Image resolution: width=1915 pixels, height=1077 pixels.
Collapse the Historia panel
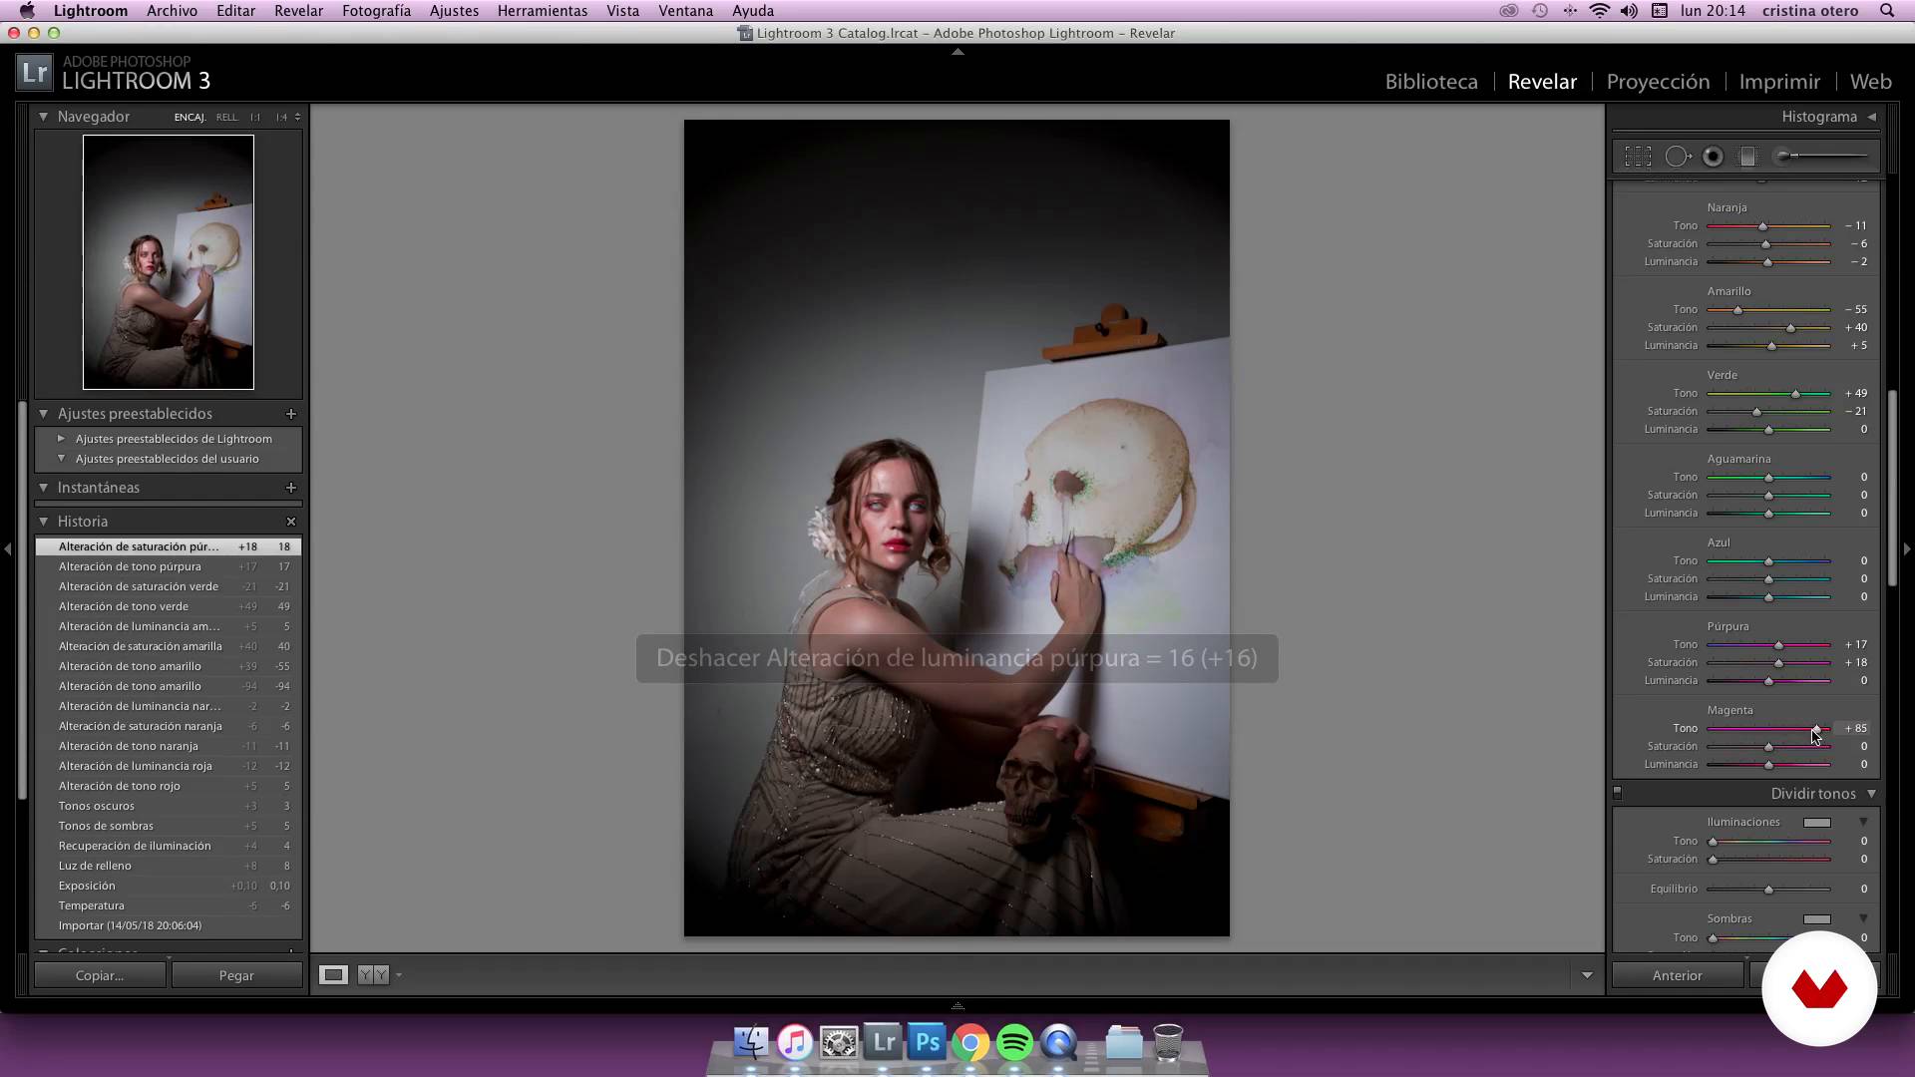44,522
